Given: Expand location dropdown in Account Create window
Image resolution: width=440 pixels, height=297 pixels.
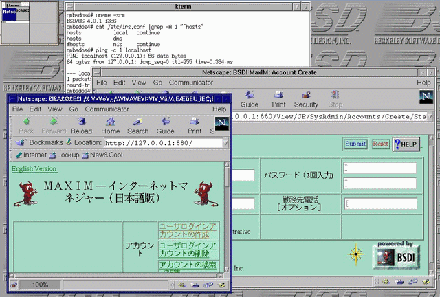Looking at the screenshot, I should (x=431, y=116).
